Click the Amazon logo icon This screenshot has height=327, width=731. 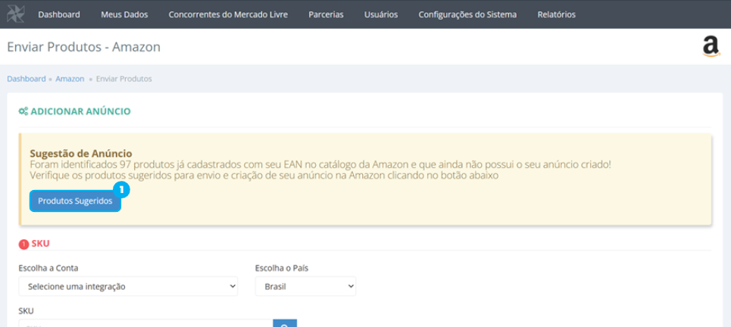pos(711,47)
